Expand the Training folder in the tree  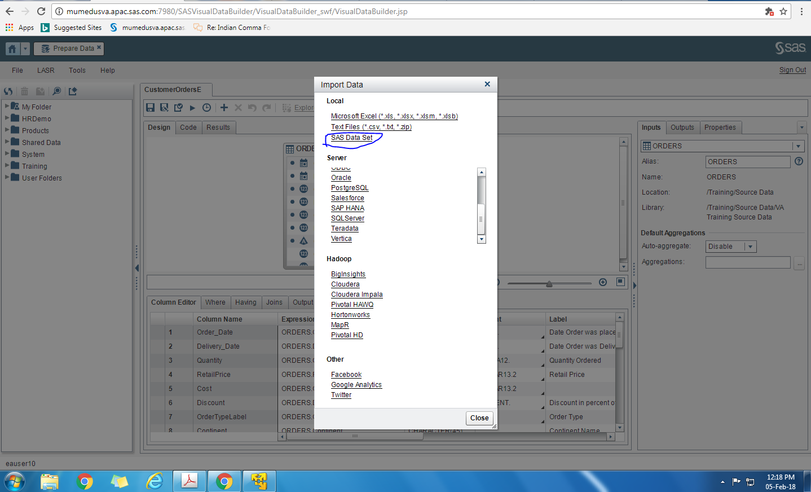point(8,165)
